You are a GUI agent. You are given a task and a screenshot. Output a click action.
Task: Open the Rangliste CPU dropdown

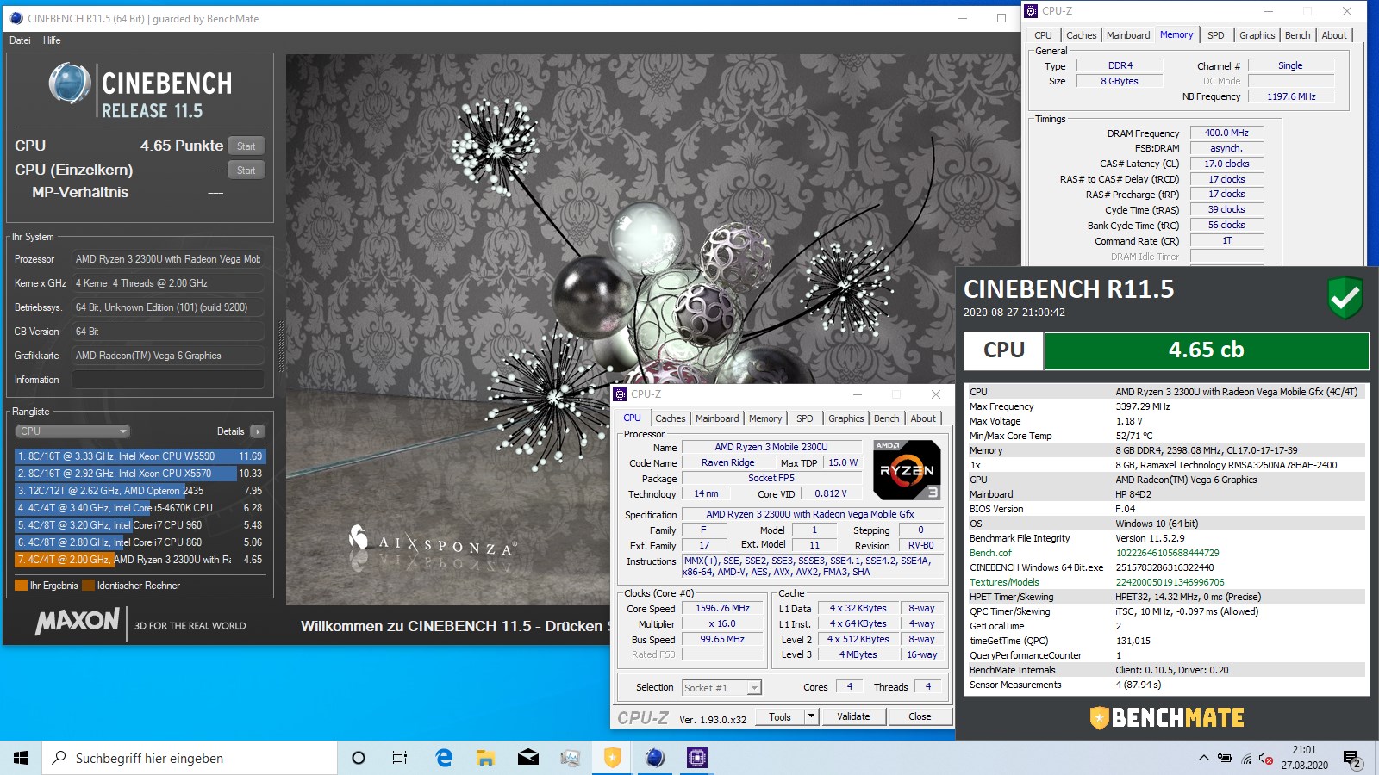72,431
